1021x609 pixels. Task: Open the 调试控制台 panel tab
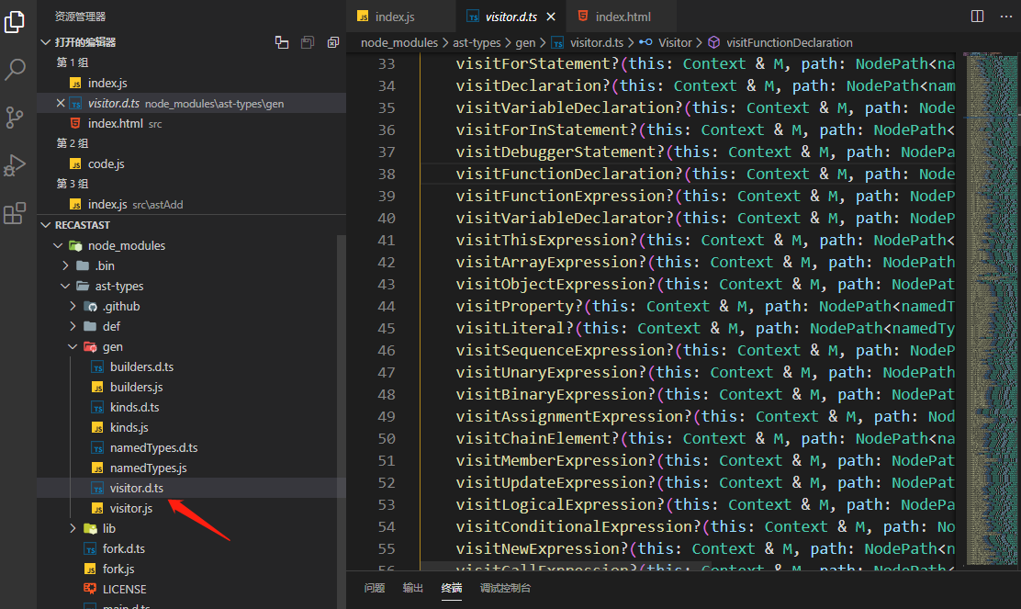coord(505,588)
